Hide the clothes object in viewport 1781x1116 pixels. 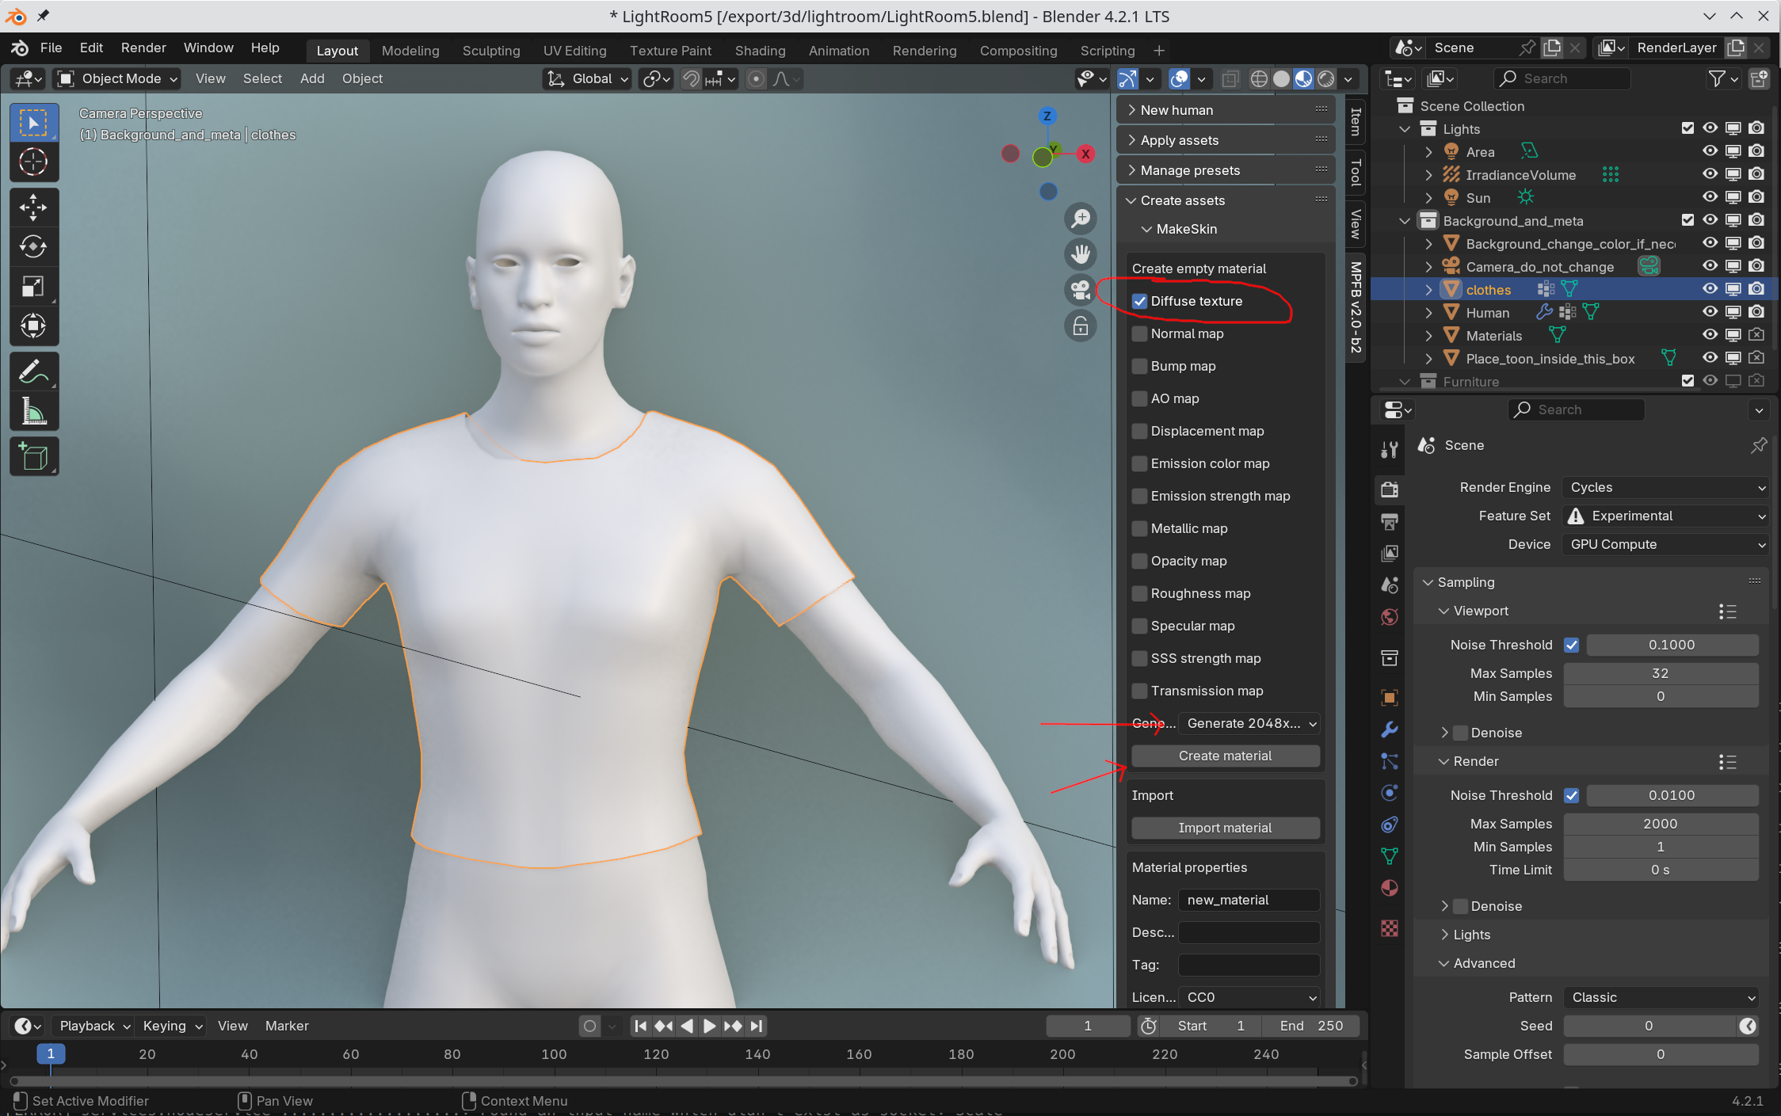point(1710,289)
